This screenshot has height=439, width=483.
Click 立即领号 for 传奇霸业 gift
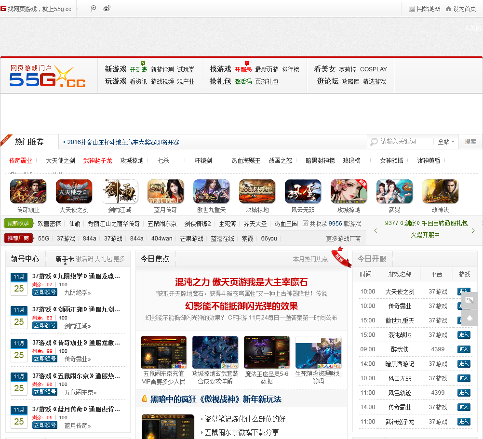(45, 359)
